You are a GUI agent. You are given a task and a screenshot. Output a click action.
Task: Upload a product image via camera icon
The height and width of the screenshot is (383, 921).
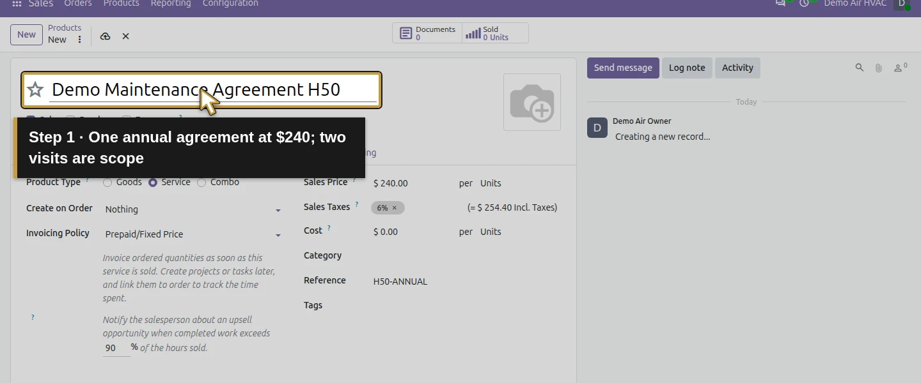532,102
